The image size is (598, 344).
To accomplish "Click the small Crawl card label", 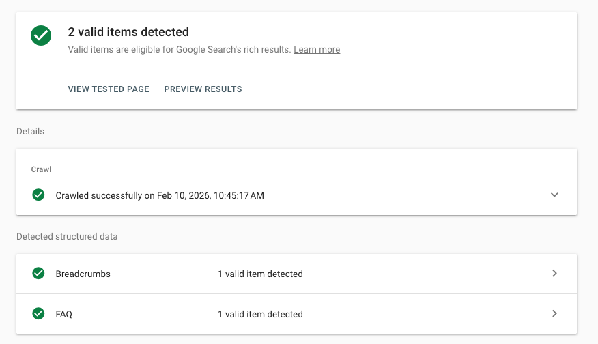I will pyautogui.click(x=41, y=169).
